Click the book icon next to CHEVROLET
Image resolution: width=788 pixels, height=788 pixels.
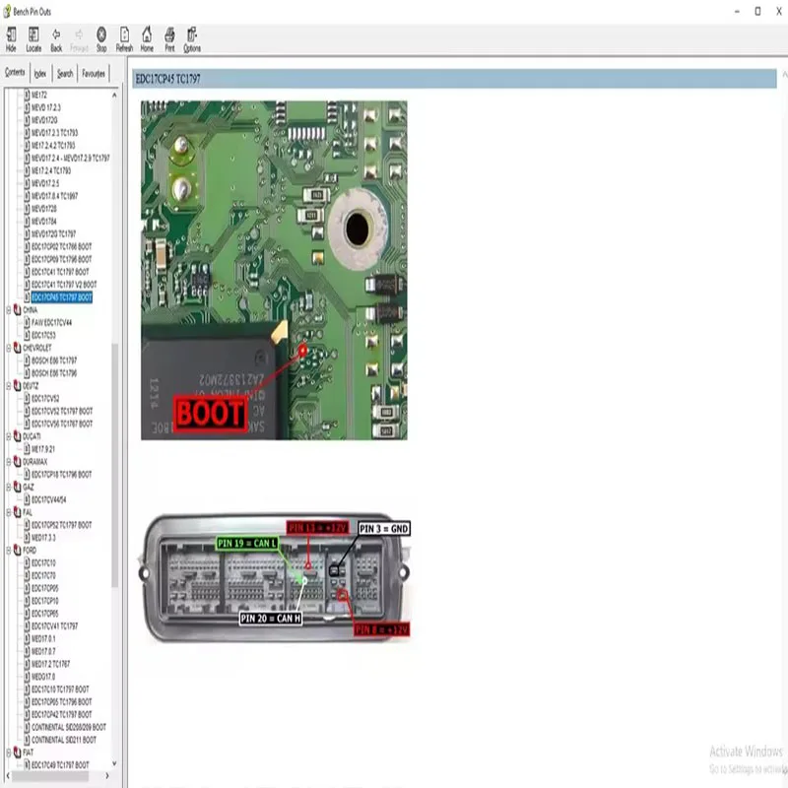pos(18,348)
